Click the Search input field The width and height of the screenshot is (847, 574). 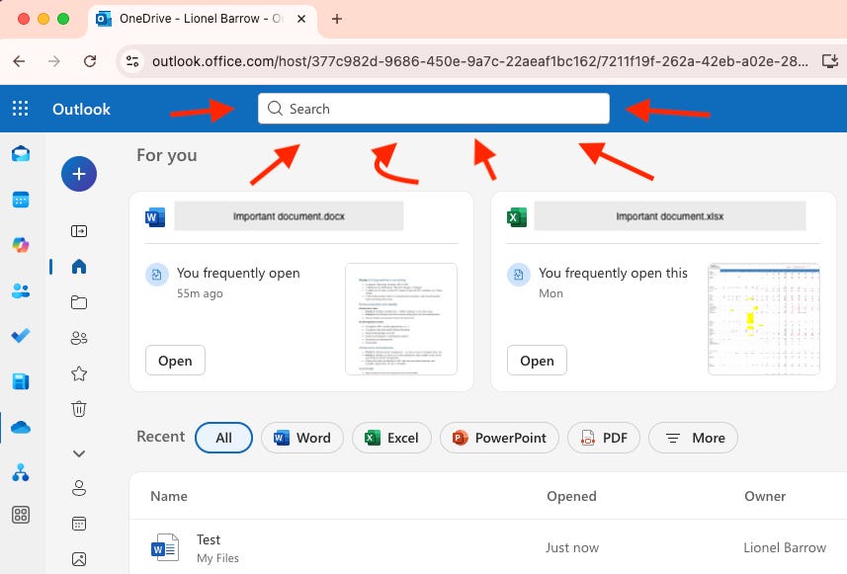pos(435,109)
